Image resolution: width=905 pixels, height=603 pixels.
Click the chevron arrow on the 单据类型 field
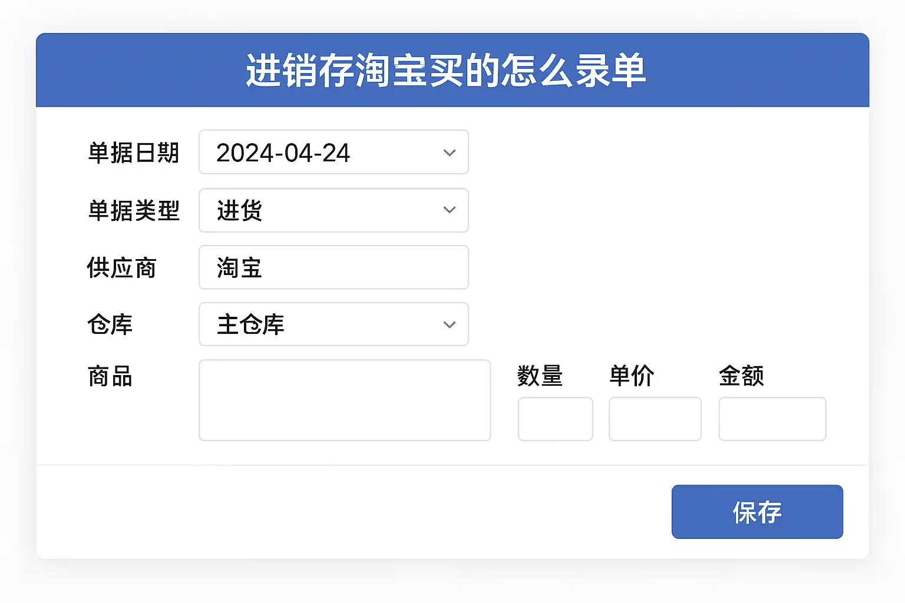pyautogui.click(x=450, y=210)
